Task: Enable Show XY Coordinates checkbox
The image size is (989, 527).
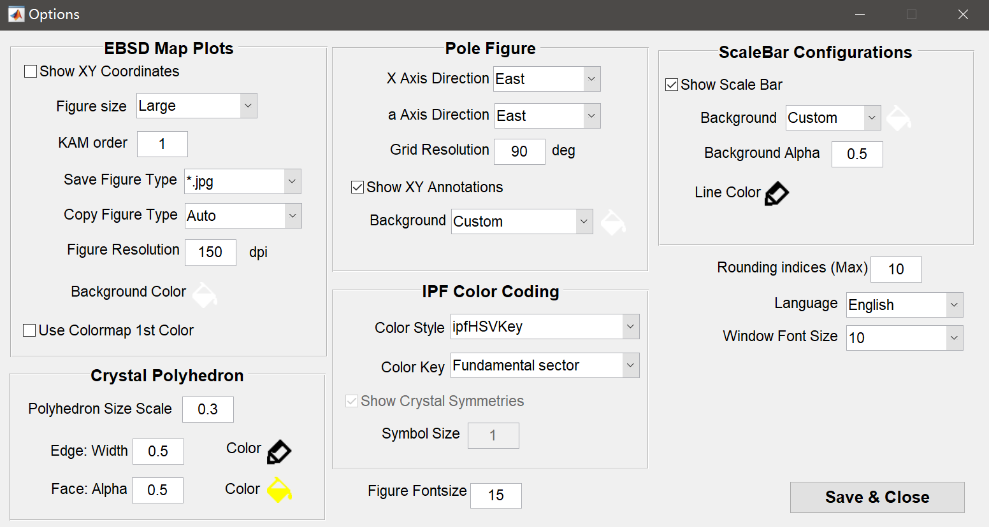Action: click(30, 71)
